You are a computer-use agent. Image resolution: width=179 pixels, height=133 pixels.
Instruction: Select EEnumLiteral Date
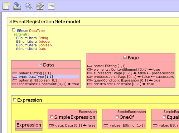click(31, 49)
